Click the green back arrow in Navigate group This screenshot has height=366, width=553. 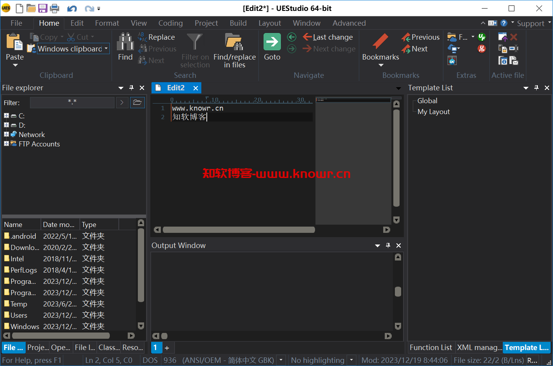tap(292, 37)
